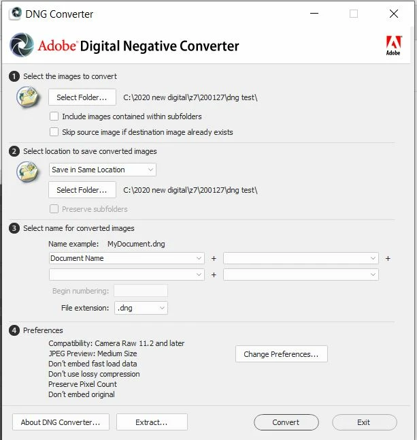
Task: Open the Document Name naming dropdown
Action: 127,258
